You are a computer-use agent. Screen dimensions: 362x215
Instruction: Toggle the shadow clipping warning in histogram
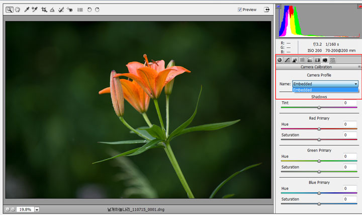[x=278, y=7]
